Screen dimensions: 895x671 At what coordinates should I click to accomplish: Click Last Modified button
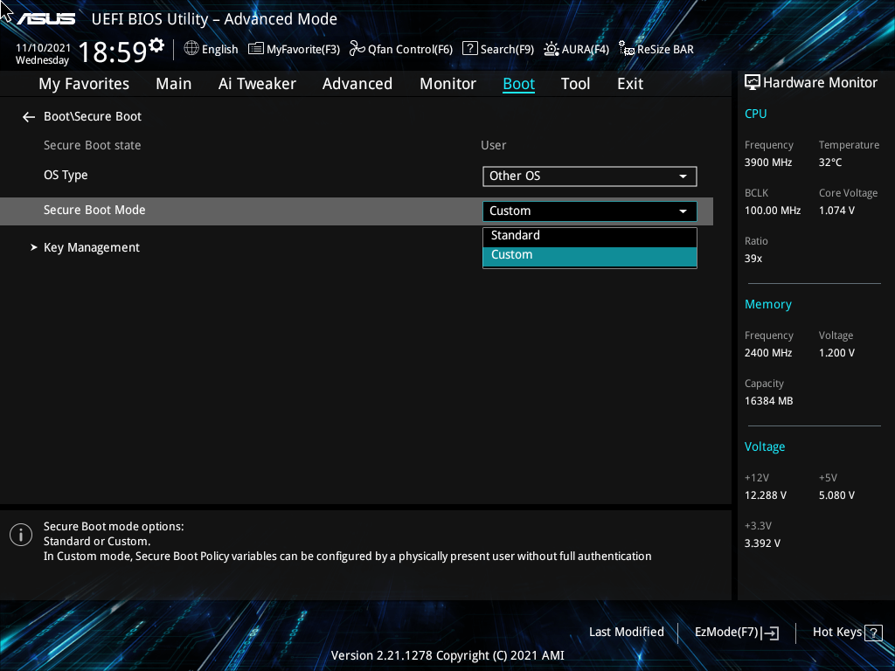pos(626,633)
